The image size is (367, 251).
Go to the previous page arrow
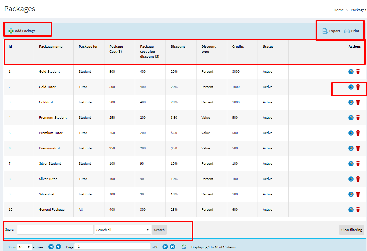click(58, 247)
